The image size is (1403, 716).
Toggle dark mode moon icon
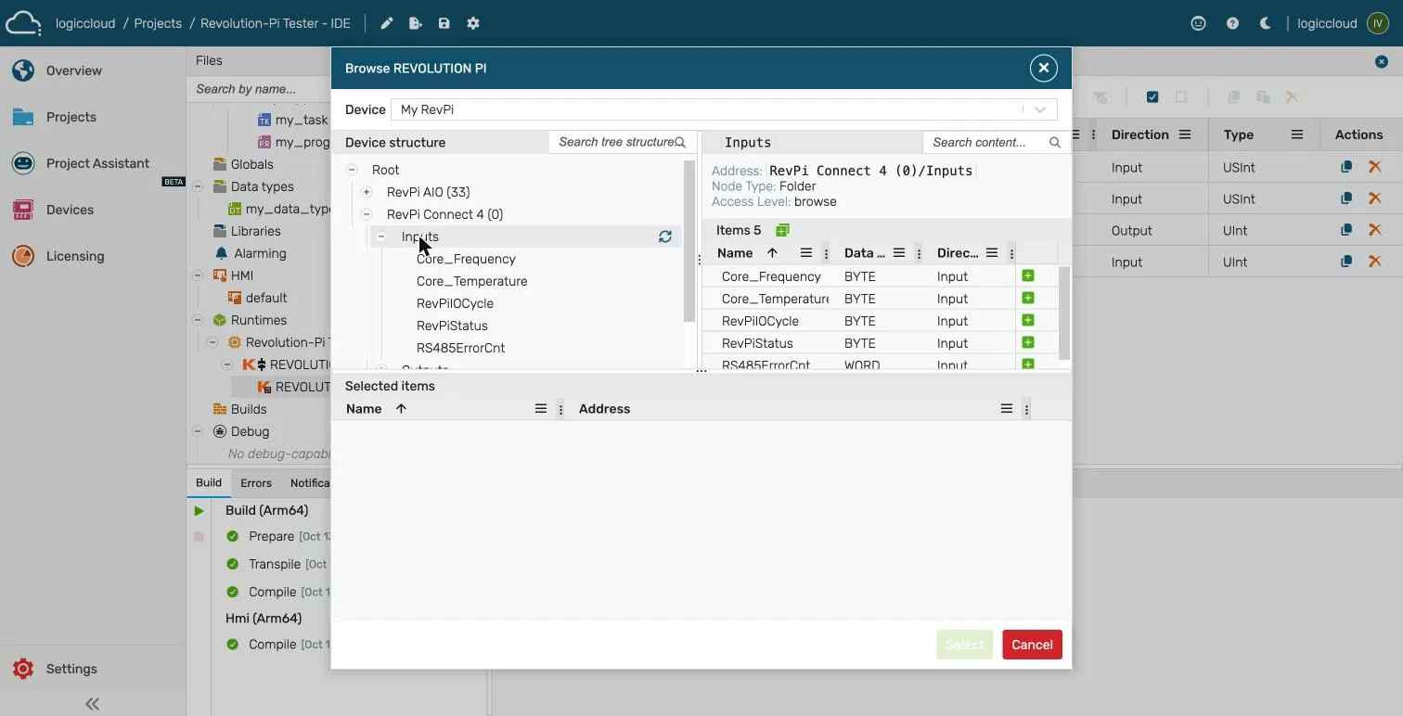(x=1265, y=23)
